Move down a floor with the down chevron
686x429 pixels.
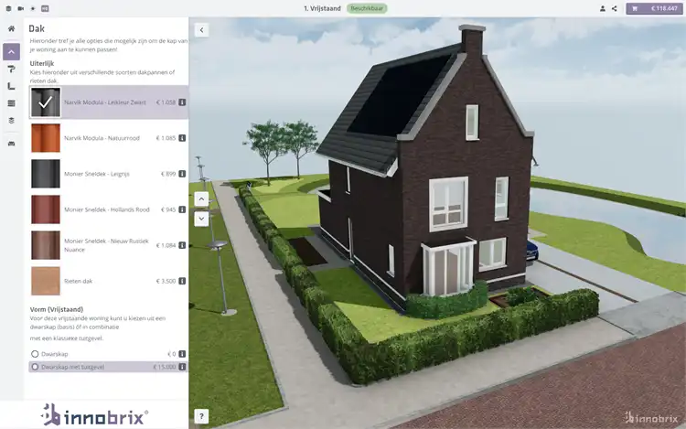tap(201, 219)
